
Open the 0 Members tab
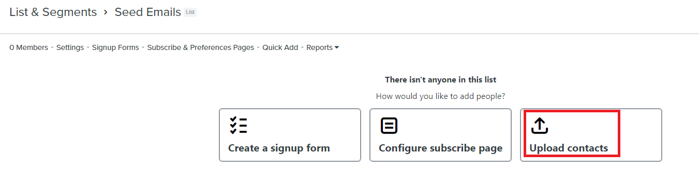pos(28,47)
